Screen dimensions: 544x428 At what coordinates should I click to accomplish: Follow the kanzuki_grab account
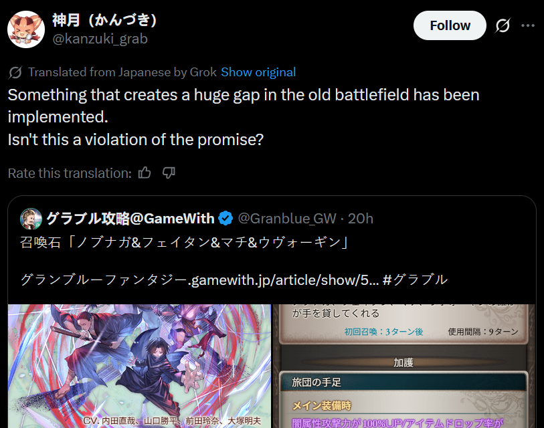[x=450, y=25]
